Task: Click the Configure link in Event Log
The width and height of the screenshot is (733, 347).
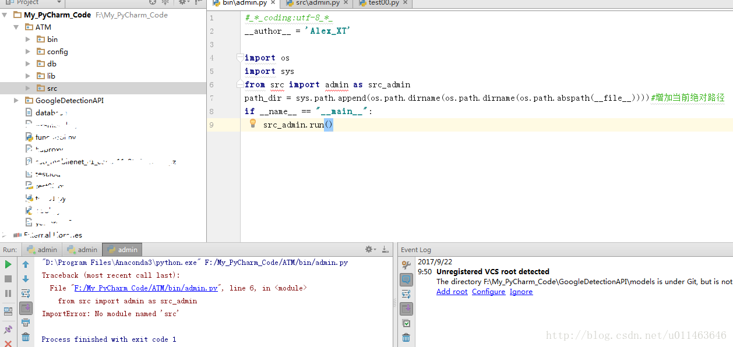Action: click(x=488, y=292)
